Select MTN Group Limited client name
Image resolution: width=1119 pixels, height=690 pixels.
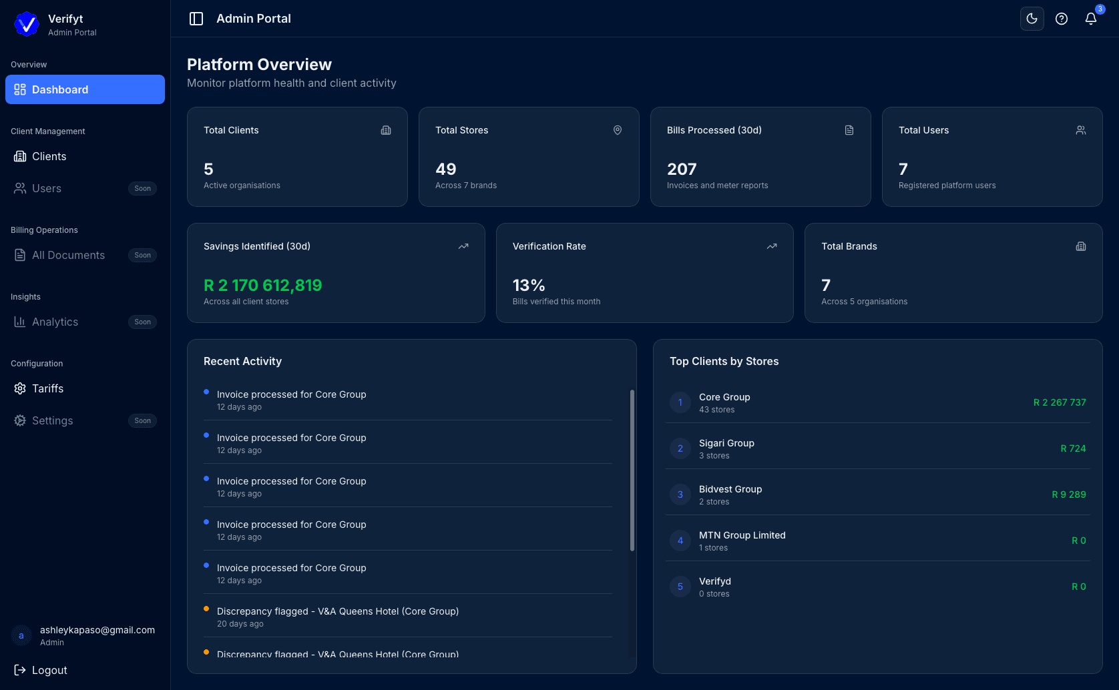click(742, 535)
